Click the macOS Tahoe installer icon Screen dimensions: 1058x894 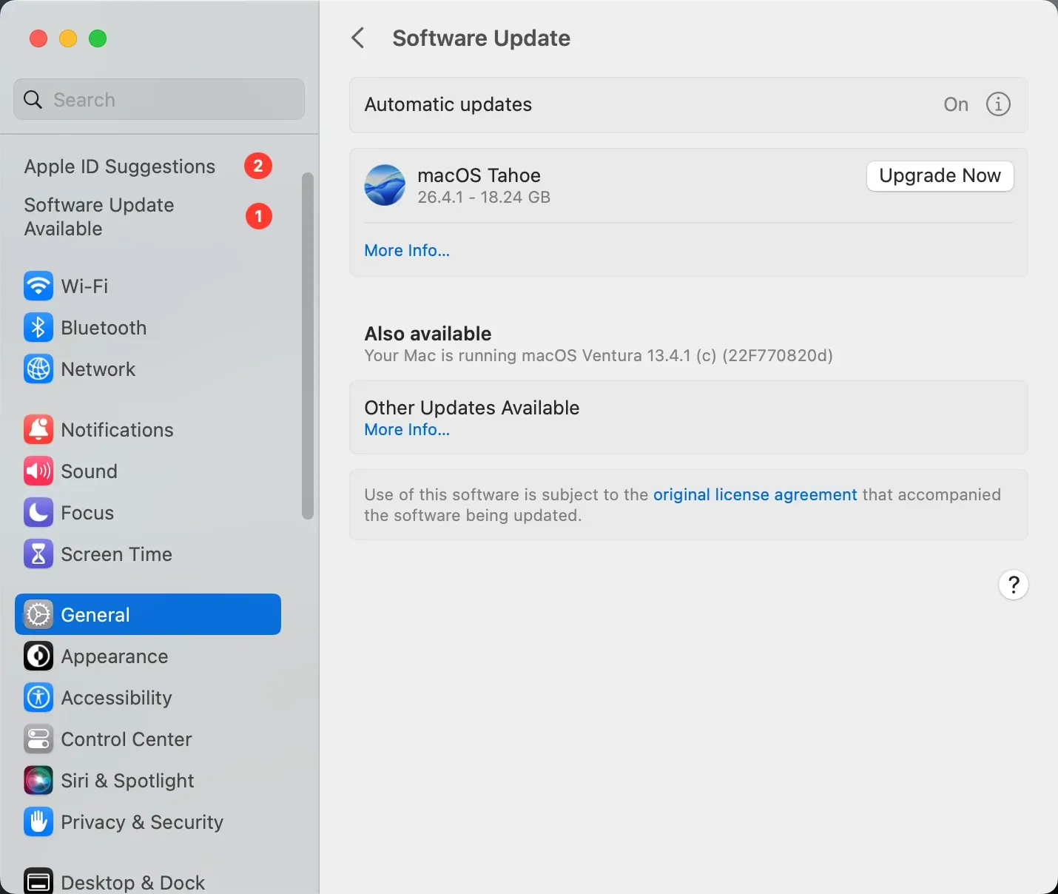pyautogui.click(x=385, y=185)
